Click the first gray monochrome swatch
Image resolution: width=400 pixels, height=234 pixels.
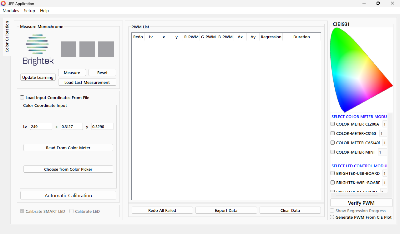pyautogui.click(x=68, y=49)
